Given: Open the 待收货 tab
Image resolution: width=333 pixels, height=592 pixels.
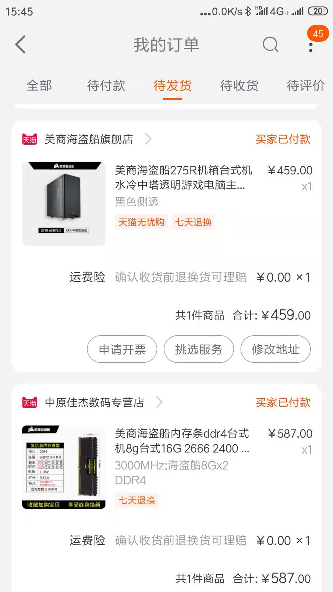Looking at the screenshot, I should click(239, 85).
